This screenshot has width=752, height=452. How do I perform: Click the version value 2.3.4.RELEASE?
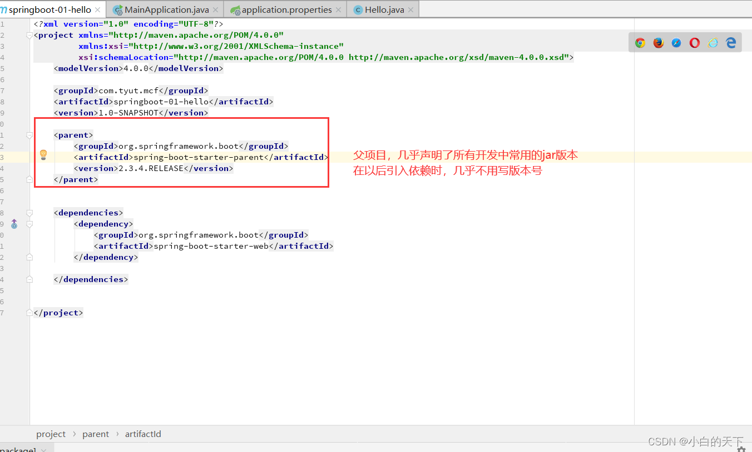(151, 168)
